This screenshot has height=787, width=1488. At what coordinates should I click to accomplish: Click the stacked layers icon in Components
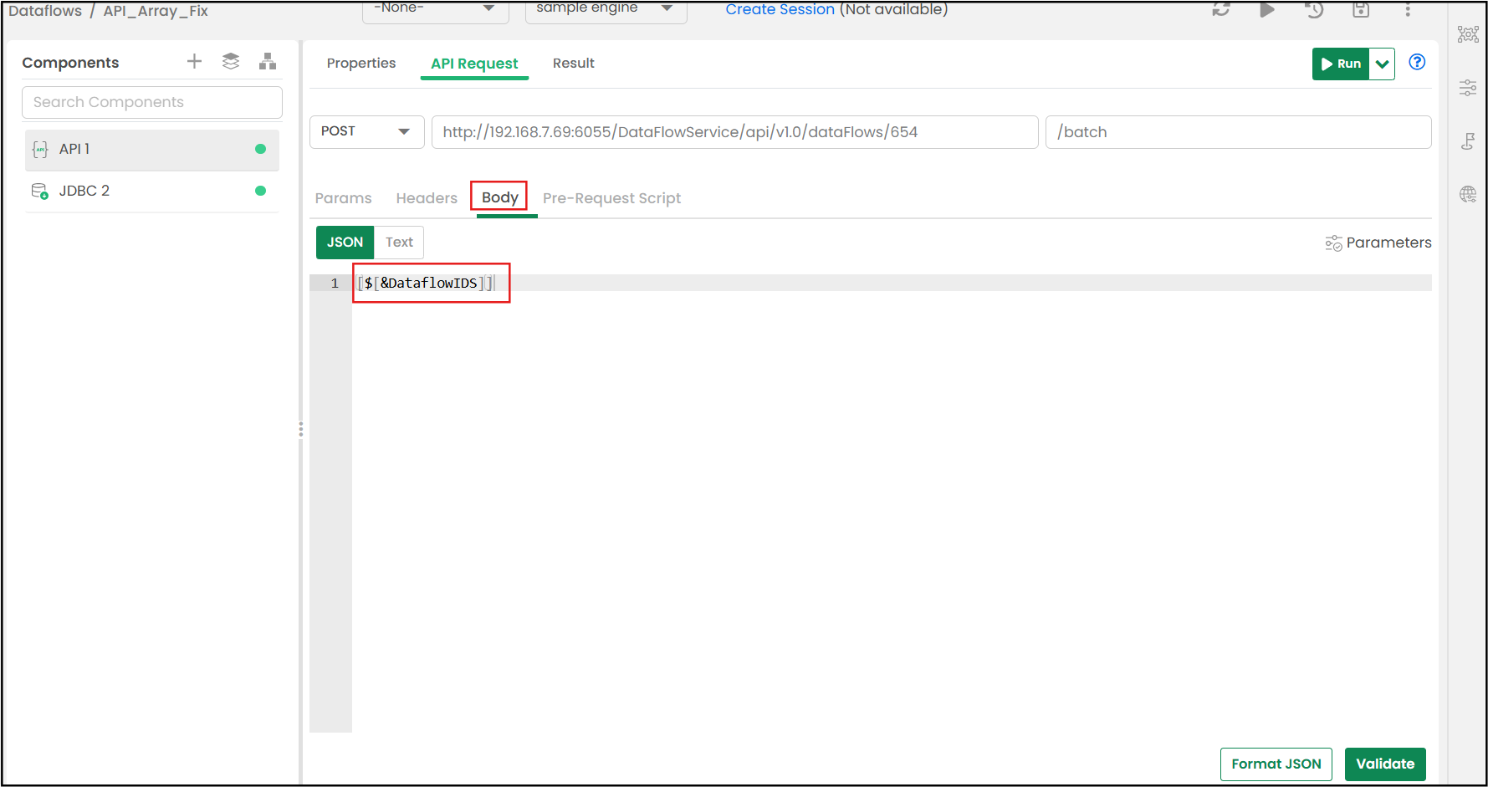tap(231, 62)
